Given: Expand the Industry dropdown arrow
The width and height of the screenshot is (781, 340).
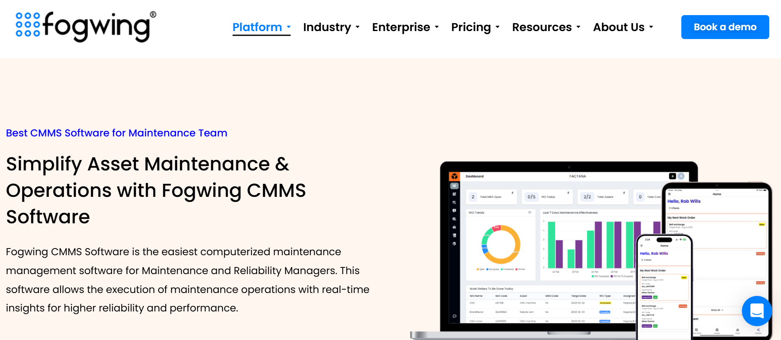Looking at the screenshot, I should pos(357,27).
